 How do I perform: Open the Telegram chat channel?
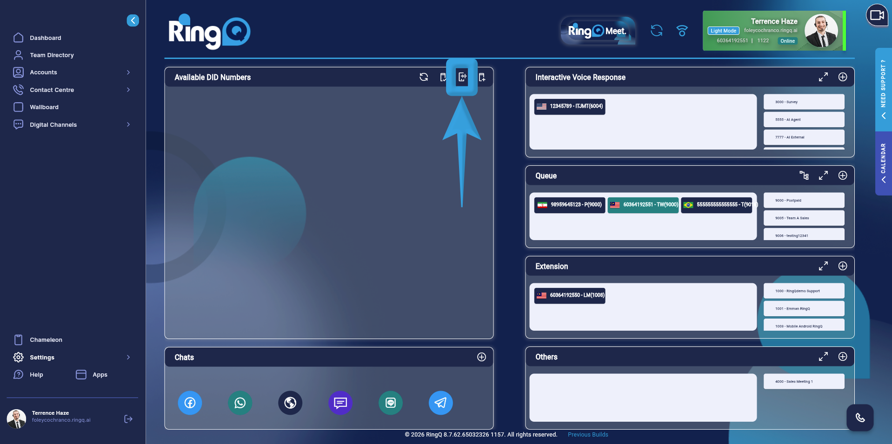tap(440, 403)
